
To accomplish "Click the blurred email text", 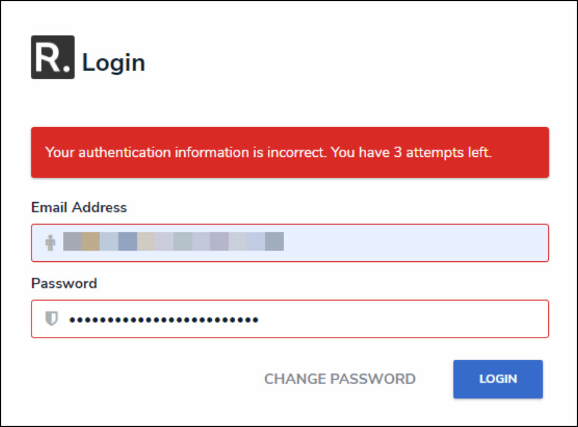I will coord(173,242).
